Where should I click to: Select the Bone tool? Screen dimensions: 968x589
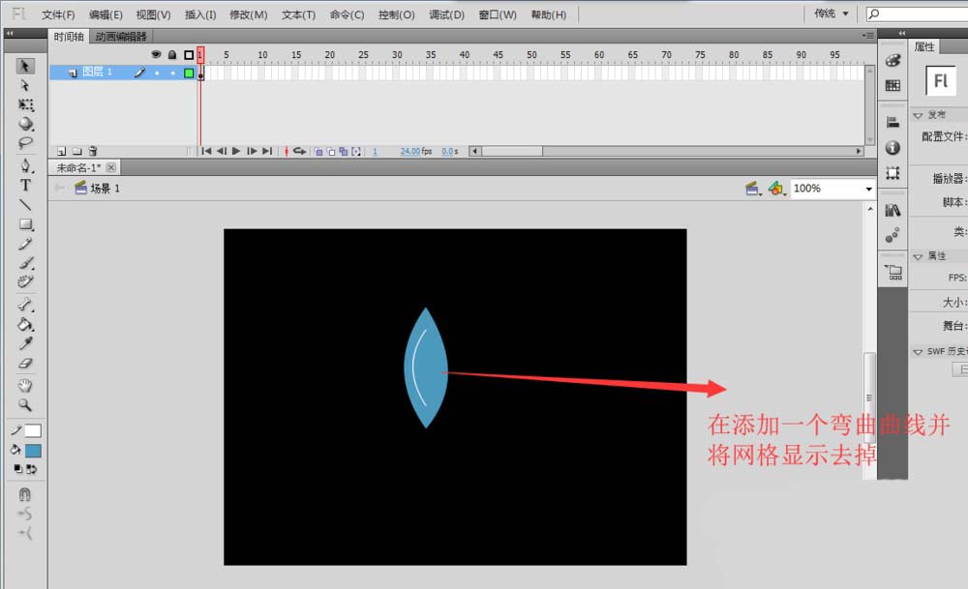coord(25,305)
